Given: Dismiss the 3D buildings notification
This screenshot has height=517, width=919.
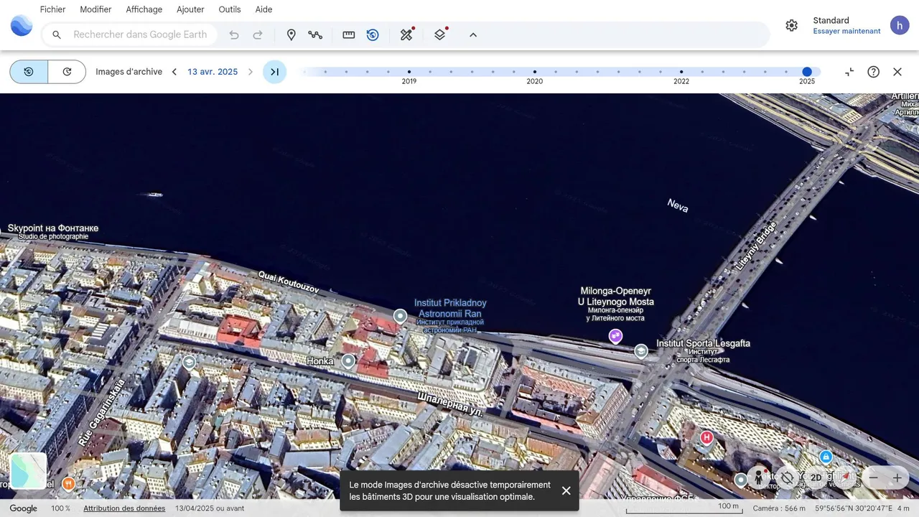Looking at the screenshot, I should pos(566,490).
